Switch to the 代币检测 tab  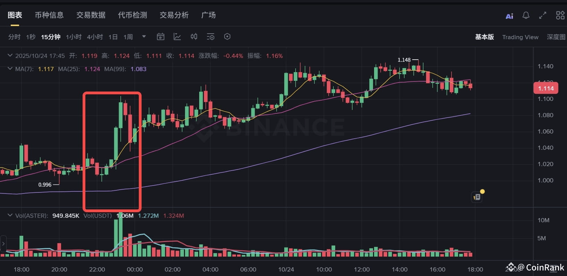tap(133, 15)
